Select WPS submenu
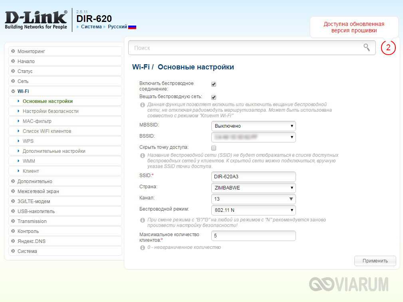The image size is (403, 302). (65, 141)
